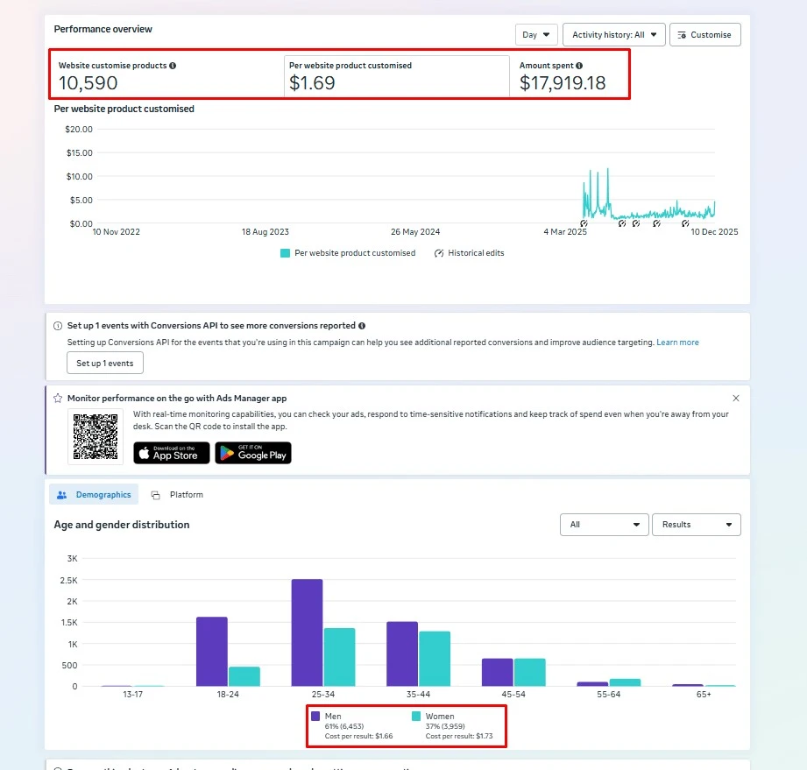The width and height of the screenshot is (807, 770).
Task: Select the Per website product customised metric card
Action: point(396,76)
